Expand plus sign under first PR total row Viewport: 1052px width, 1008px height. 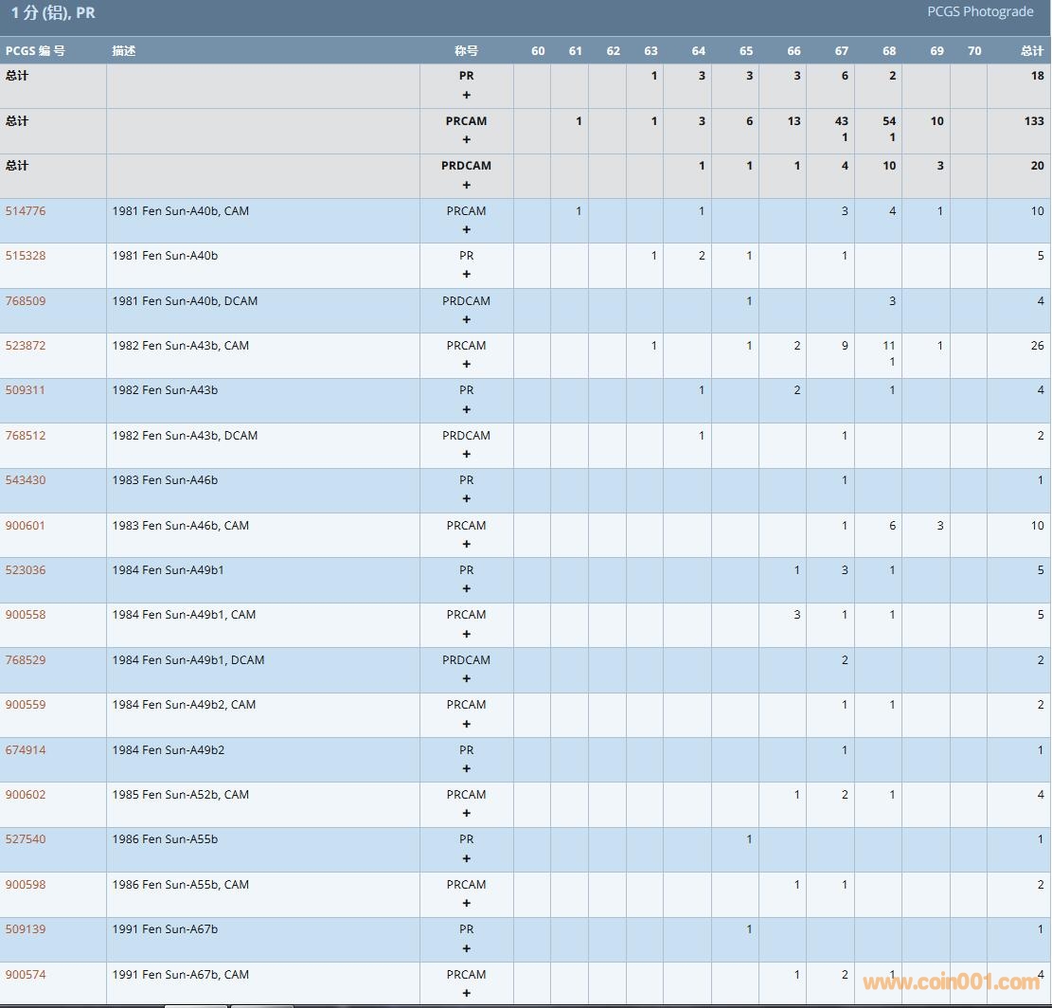pos(466,95)
